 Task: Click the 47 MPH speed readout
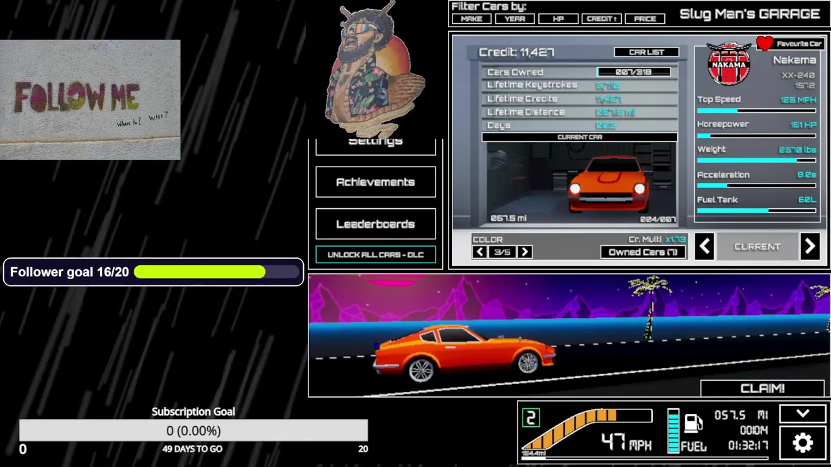click(626, 442)
